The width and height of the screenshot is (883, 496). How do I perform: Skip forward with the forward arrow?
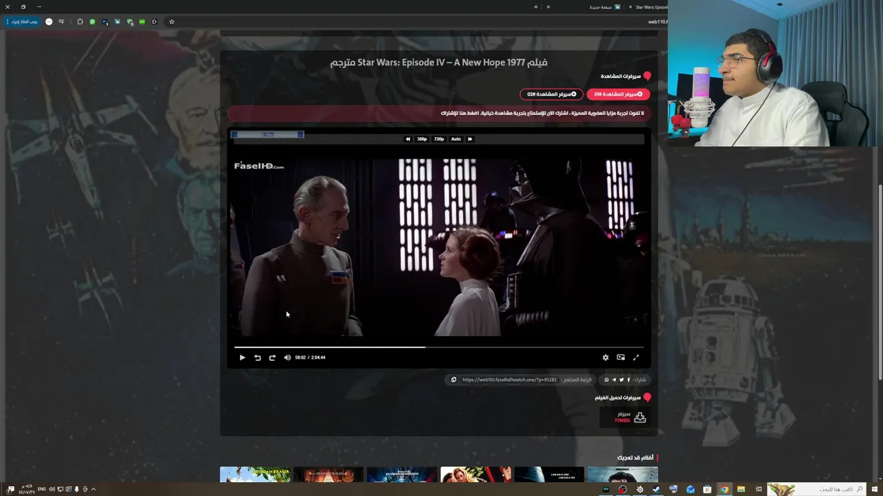click(x=272, y=358)
